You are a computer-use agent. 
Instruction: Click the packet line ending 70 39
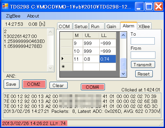80,96
